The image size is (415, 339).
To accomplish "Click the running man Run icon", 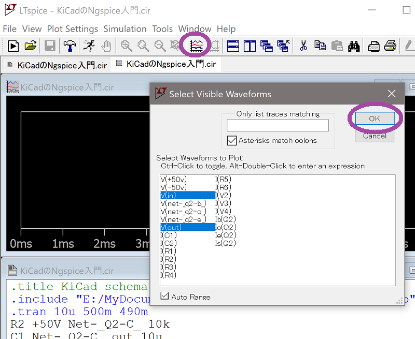I will point(89,46).
